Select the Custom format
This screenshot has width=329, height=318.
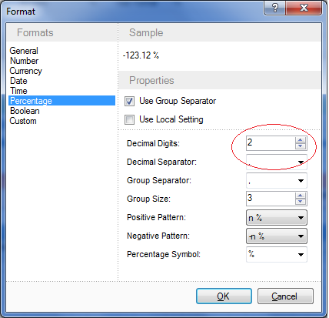click(x=23, y=121)
